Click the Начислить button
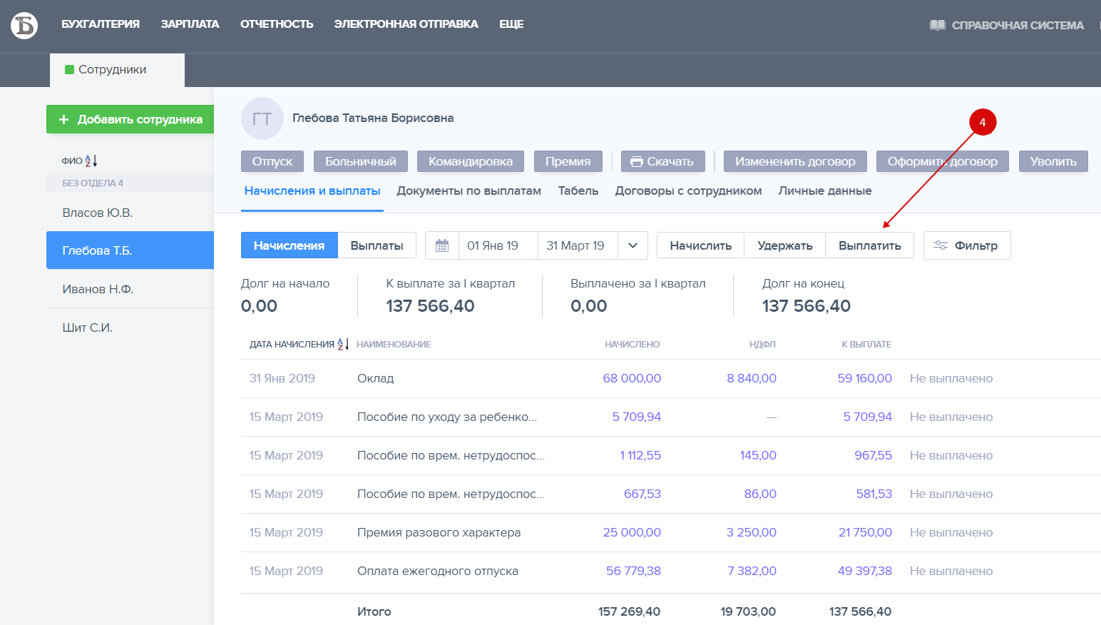 [701, 245]
